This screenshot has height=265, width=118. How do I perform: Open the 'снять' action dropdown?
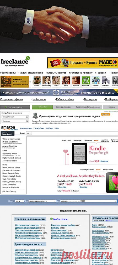(x=19, y=201)
